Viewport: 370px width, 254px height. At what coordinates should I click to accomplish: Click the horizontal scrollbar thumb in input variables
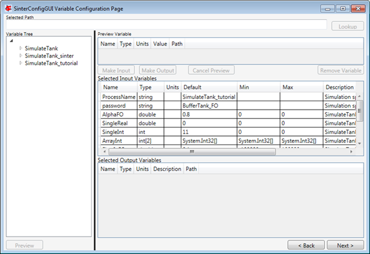click(x=192, y=151)
